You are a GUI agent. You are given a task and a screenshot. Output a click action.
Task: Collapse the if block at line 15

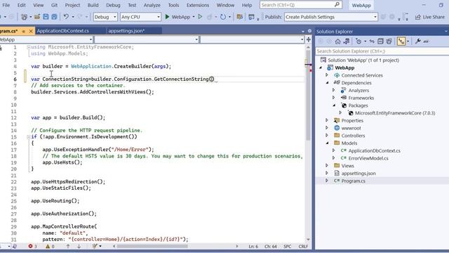(29, 137)
